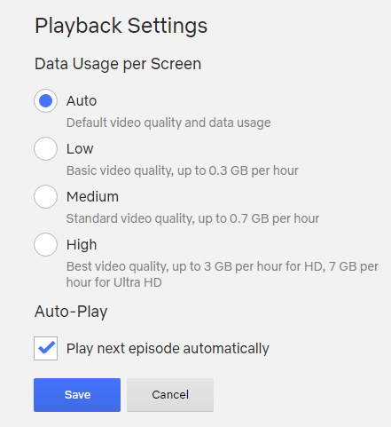The height and width of the screenshot is (427, 391).
Task: Click the 'Play next episode automatically' label
Action: pyautogui.click(x=168, y=349)
